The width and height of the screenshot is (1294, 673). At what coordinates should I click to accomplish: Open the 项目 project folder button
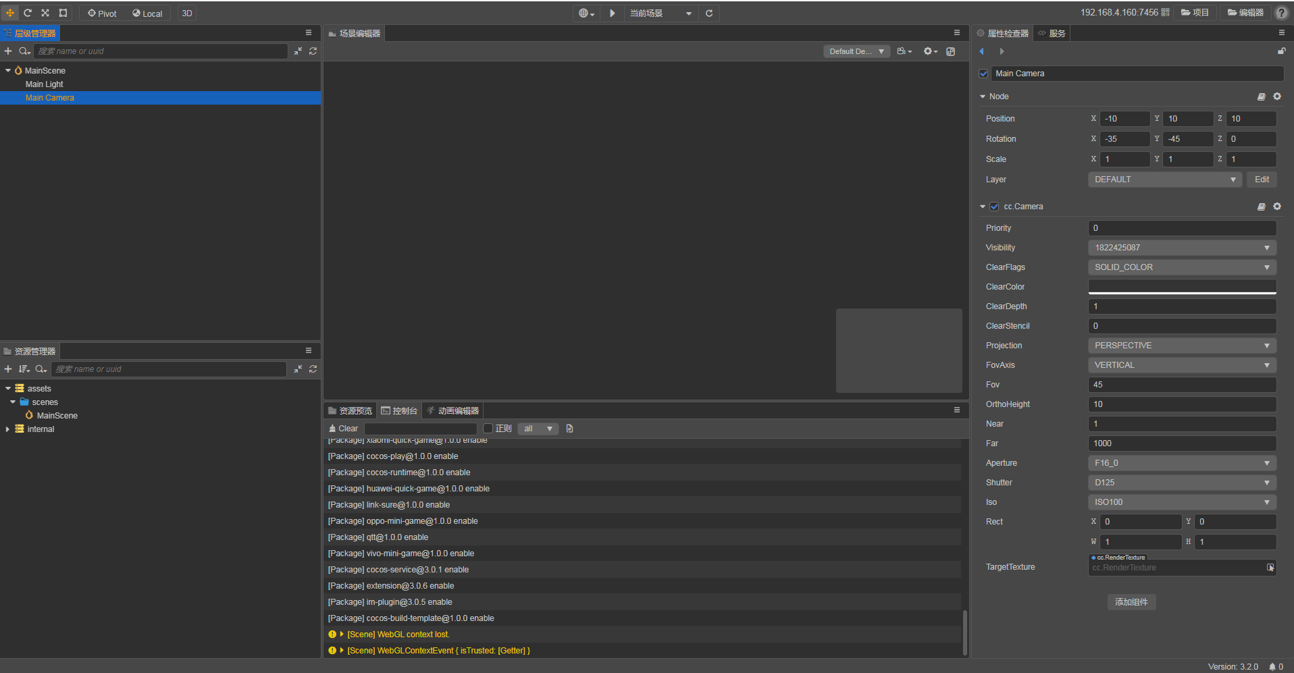(1195, 13)
